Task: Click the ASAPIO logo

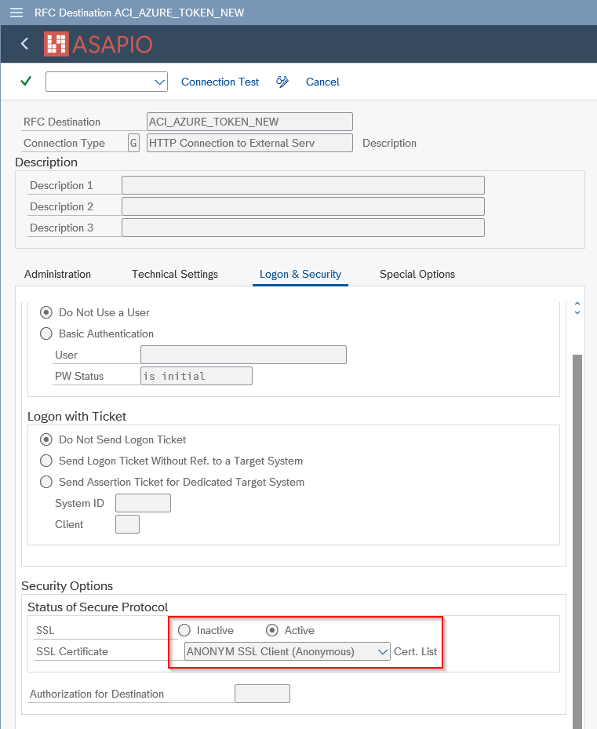Action: (x=98, y=44)
